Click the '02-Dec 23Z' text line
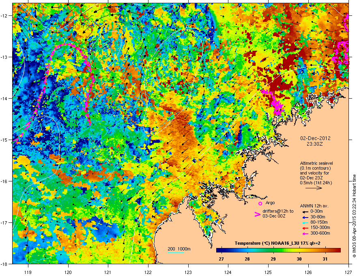Image resolution: width=357 pixels, height=276 pixels. pos(311,178)
